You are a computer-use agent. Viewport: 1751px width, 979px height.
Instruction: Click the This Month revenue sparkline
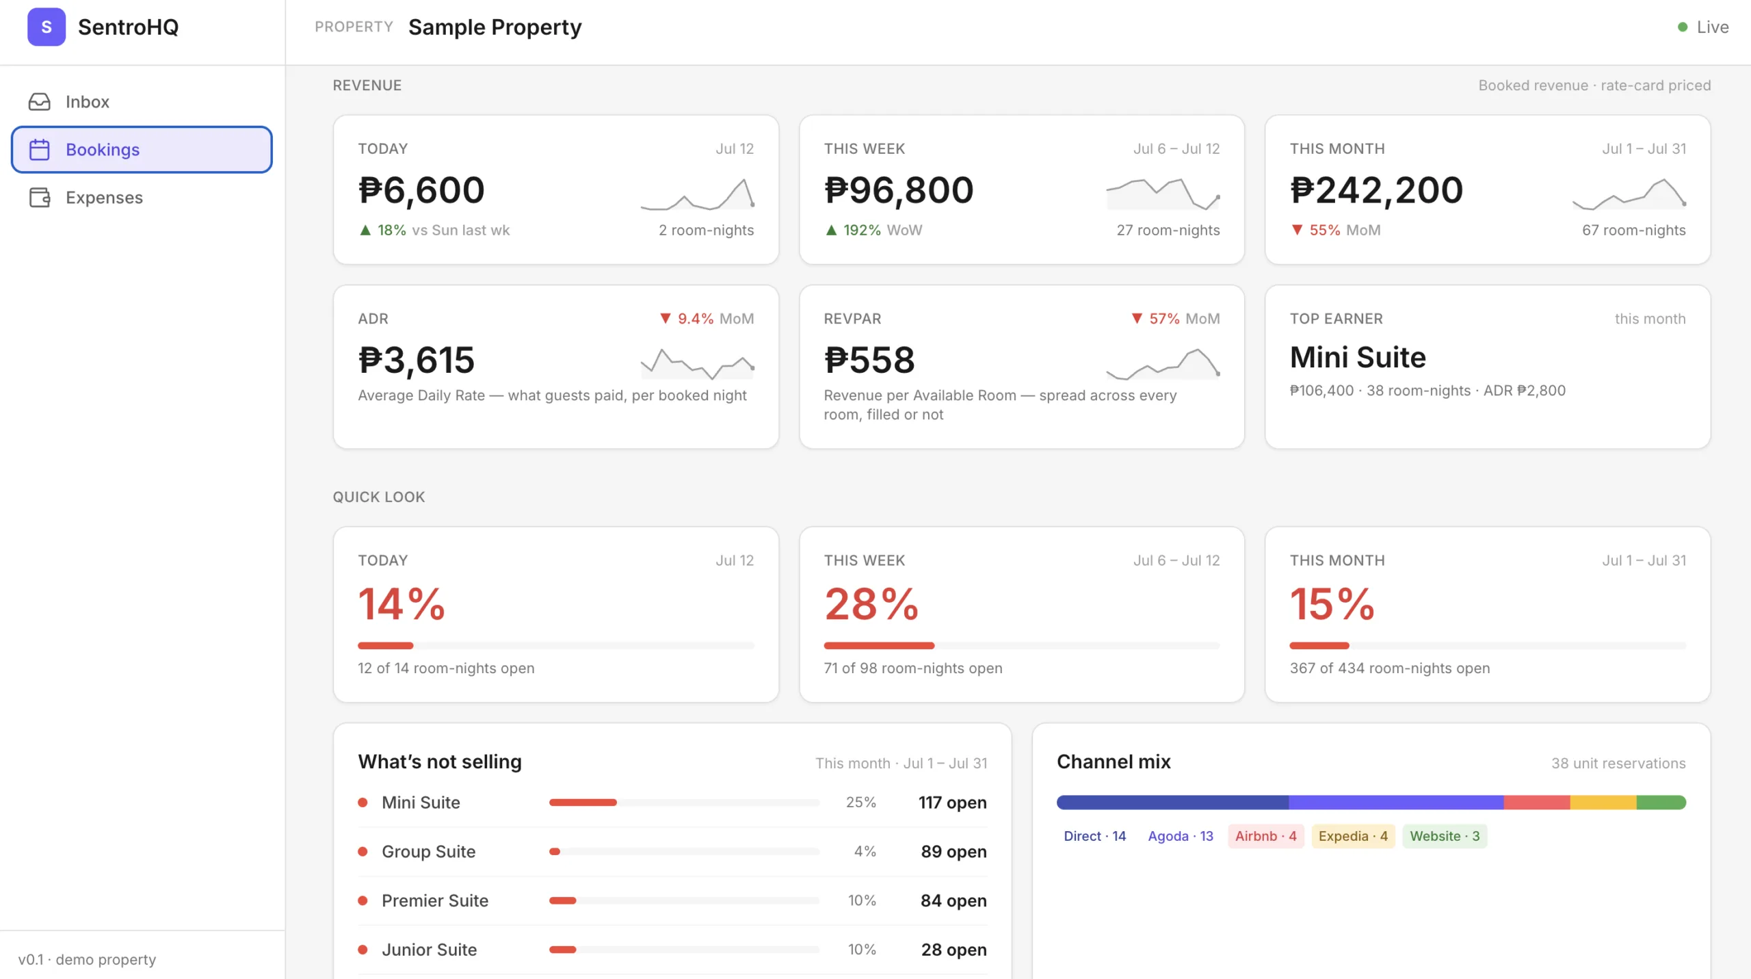pyautogui.click(x=1629, y=194)
